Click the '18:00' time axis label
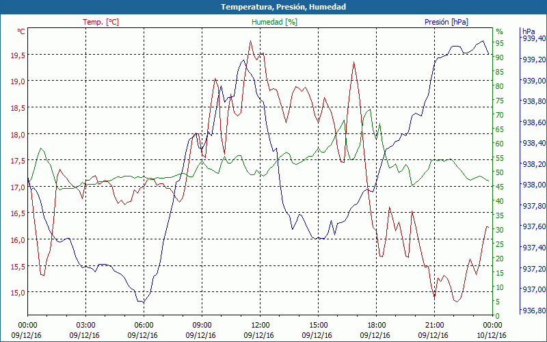 click(376, 326)
